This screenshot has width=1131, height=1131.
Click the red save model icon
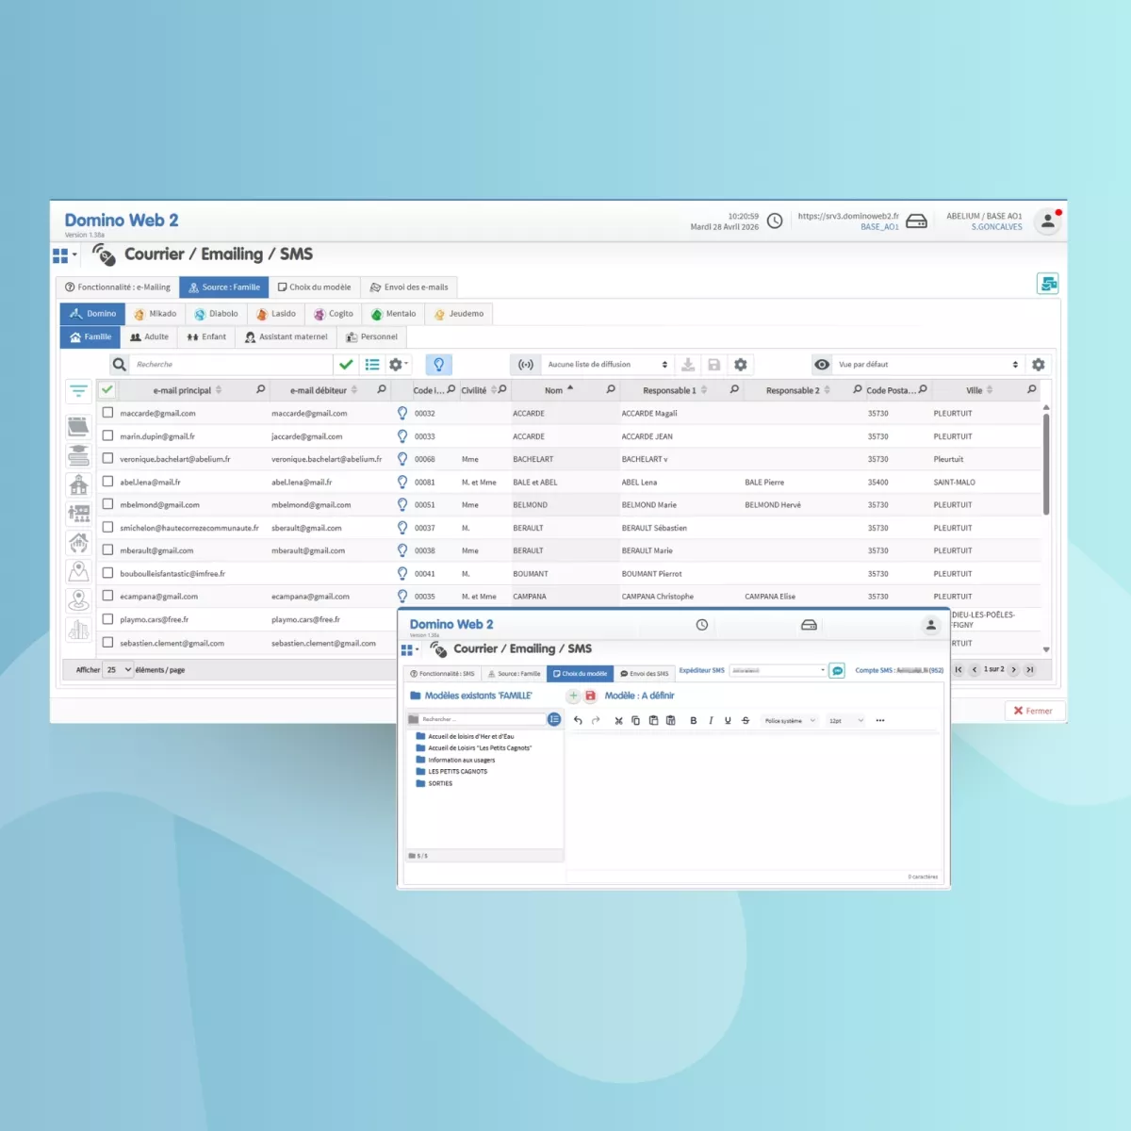coord(591,696)
